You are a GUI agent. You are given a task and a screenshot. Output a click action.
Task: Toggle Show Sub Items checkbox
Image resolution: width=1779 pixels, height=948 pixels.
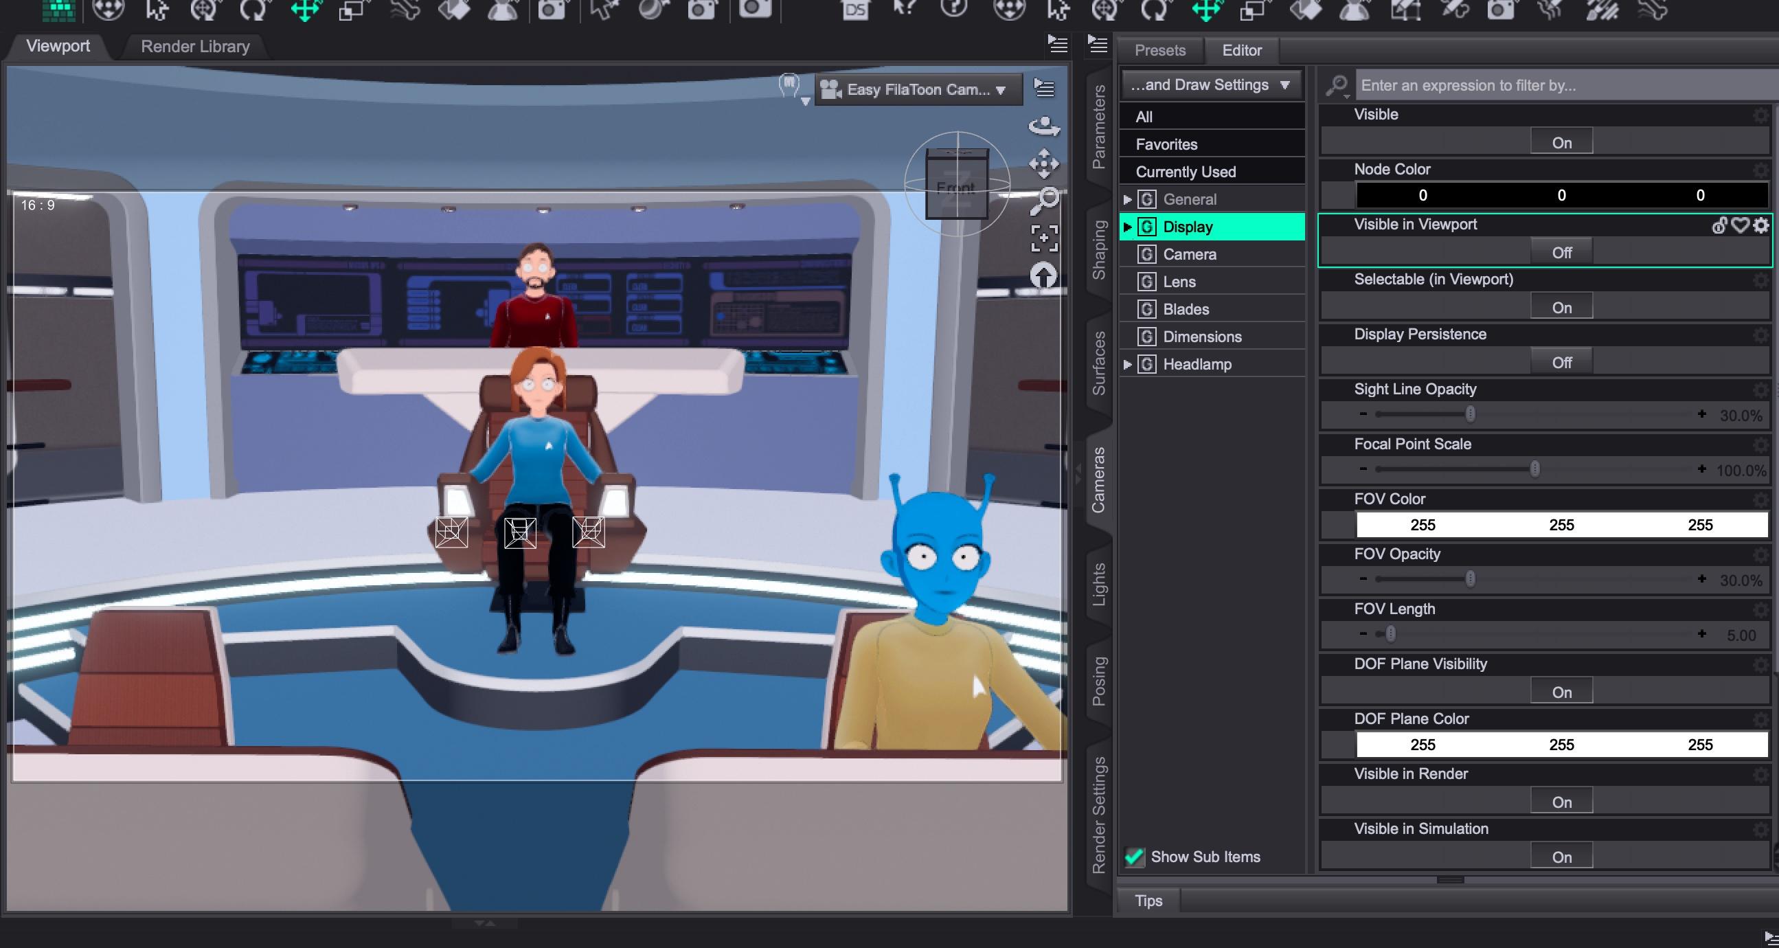click(x=1134, y=857)
